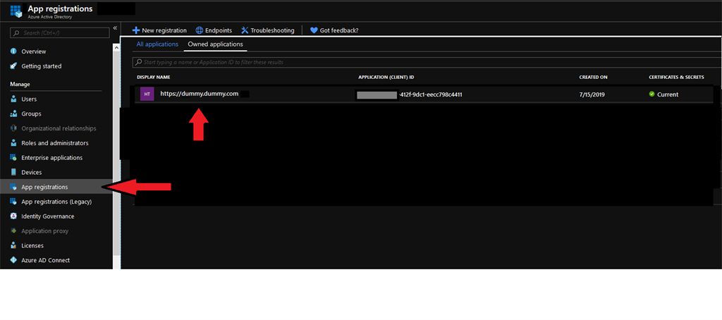Open Organizational relationships
This screenshot has height=320, width=722.
point(59,128)
